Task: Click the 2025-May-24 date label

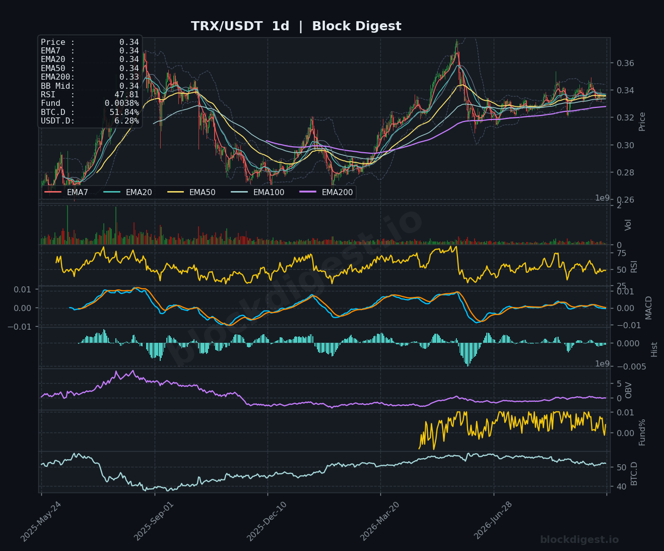Action: pyautogui.click(x=41, y=521)
